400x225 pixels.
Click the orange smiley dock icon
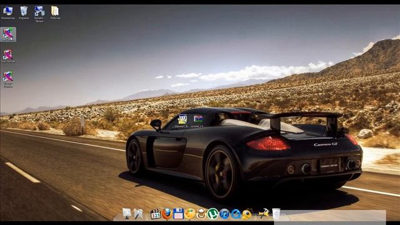190,214
